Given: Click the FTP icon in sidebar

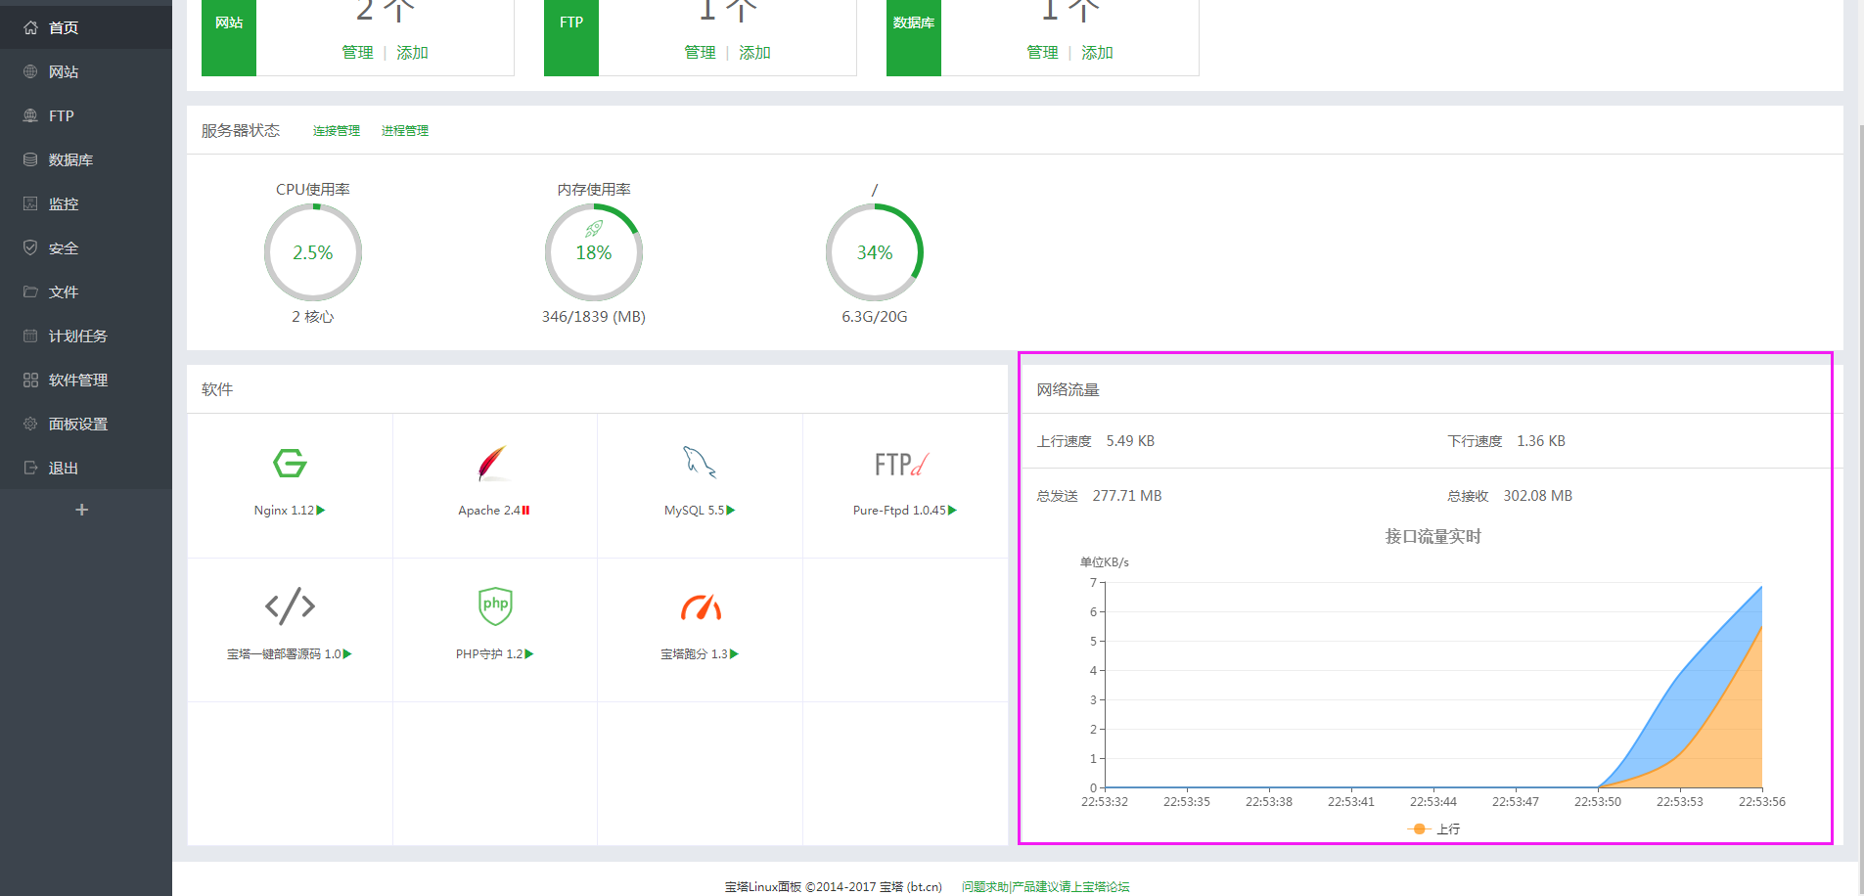Looking at the screenshot, I should click(x=30, y=115).
